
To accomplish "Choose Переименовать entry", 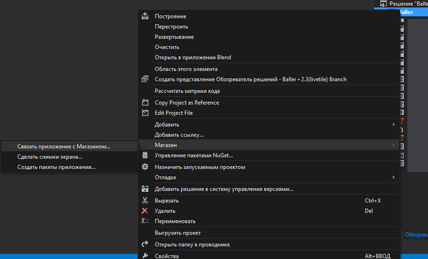I will click(269, 221).
